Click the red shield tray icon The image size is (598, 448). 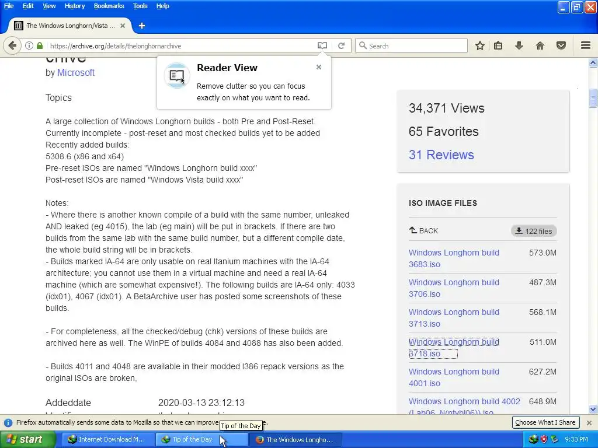point(544,439)
